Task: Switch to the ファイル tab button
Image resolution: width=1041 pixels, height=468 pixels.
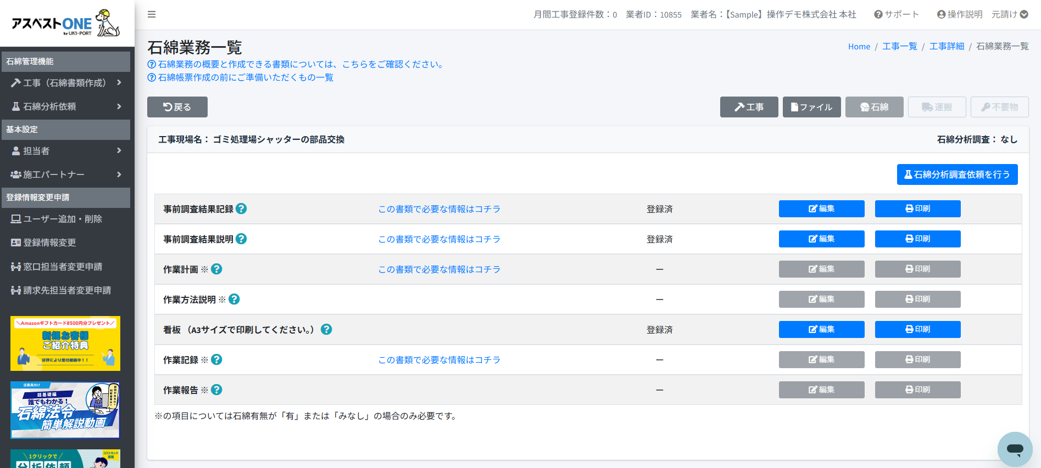Action: (x=811, y=107)
